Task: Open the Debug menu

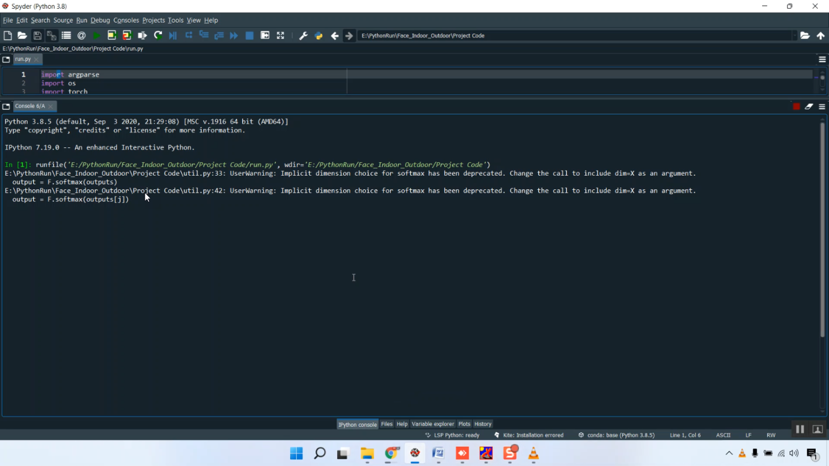Action: 100,20
